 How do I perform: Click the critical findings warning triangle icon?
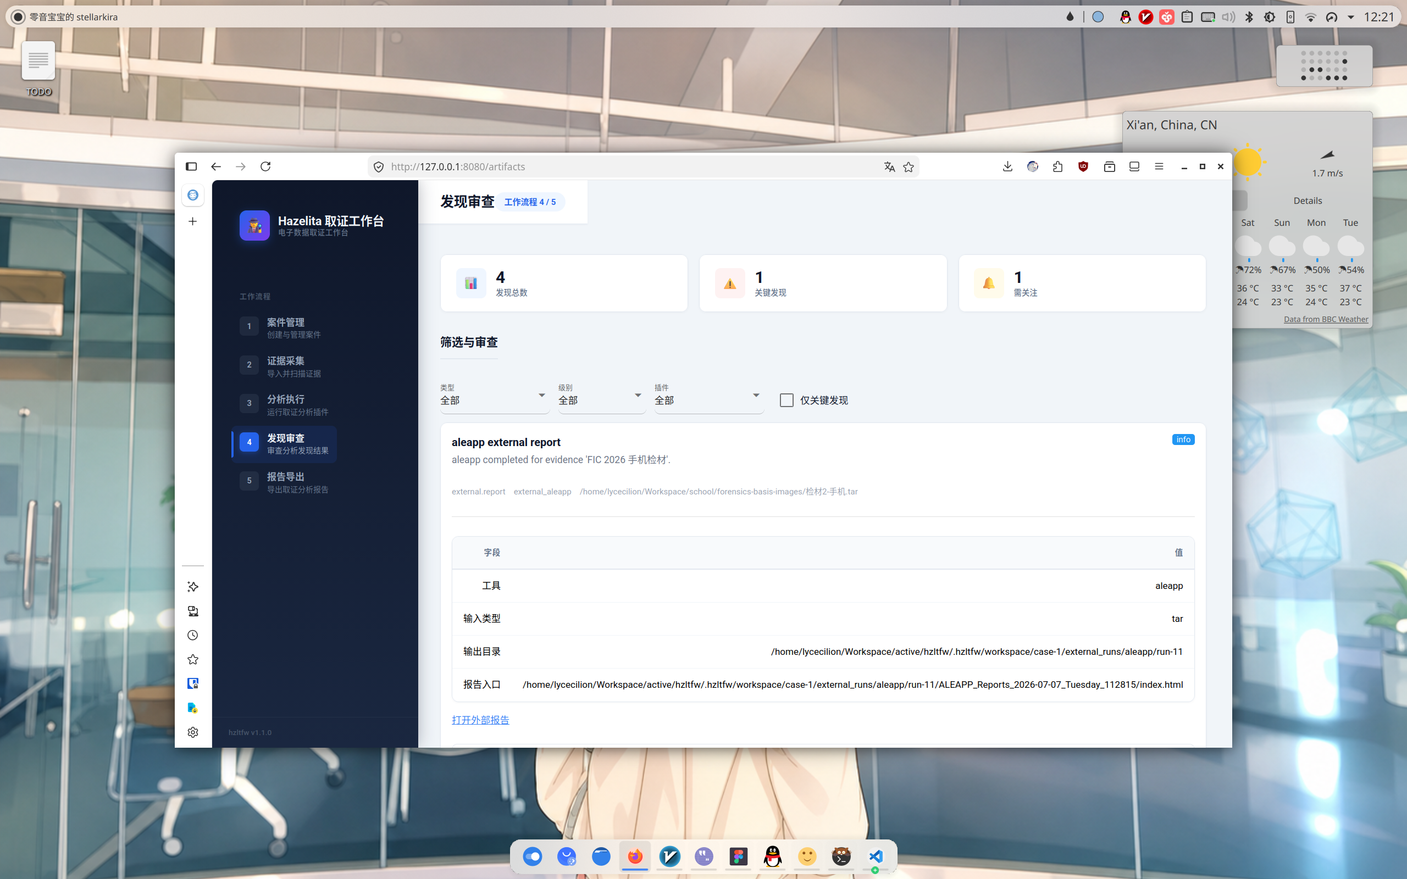point(730,283)
